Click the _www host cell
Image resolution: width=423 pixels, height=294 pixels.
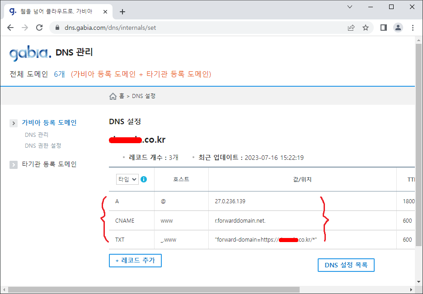(168, 240)
